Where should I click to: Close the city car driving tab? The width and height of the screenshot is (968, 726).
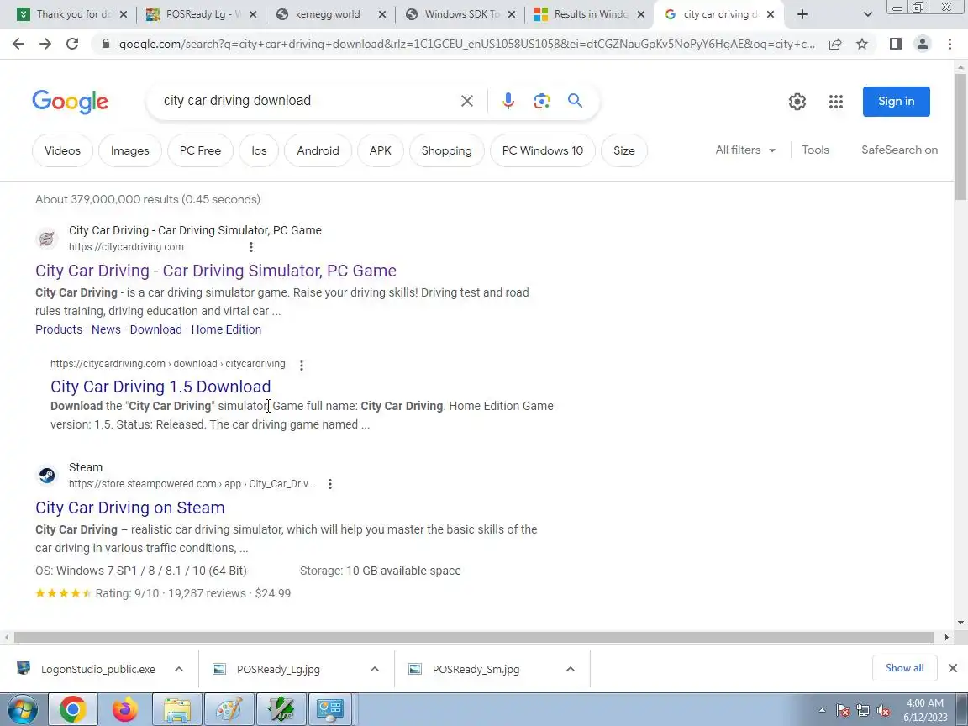tap(771, 14)
